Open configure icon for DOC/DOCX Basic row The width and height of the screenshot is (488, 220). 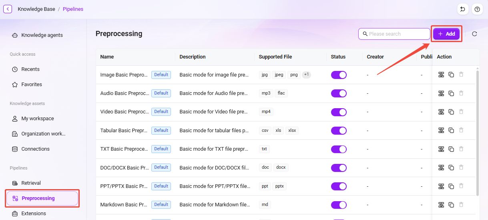click(x=441, y=168)
